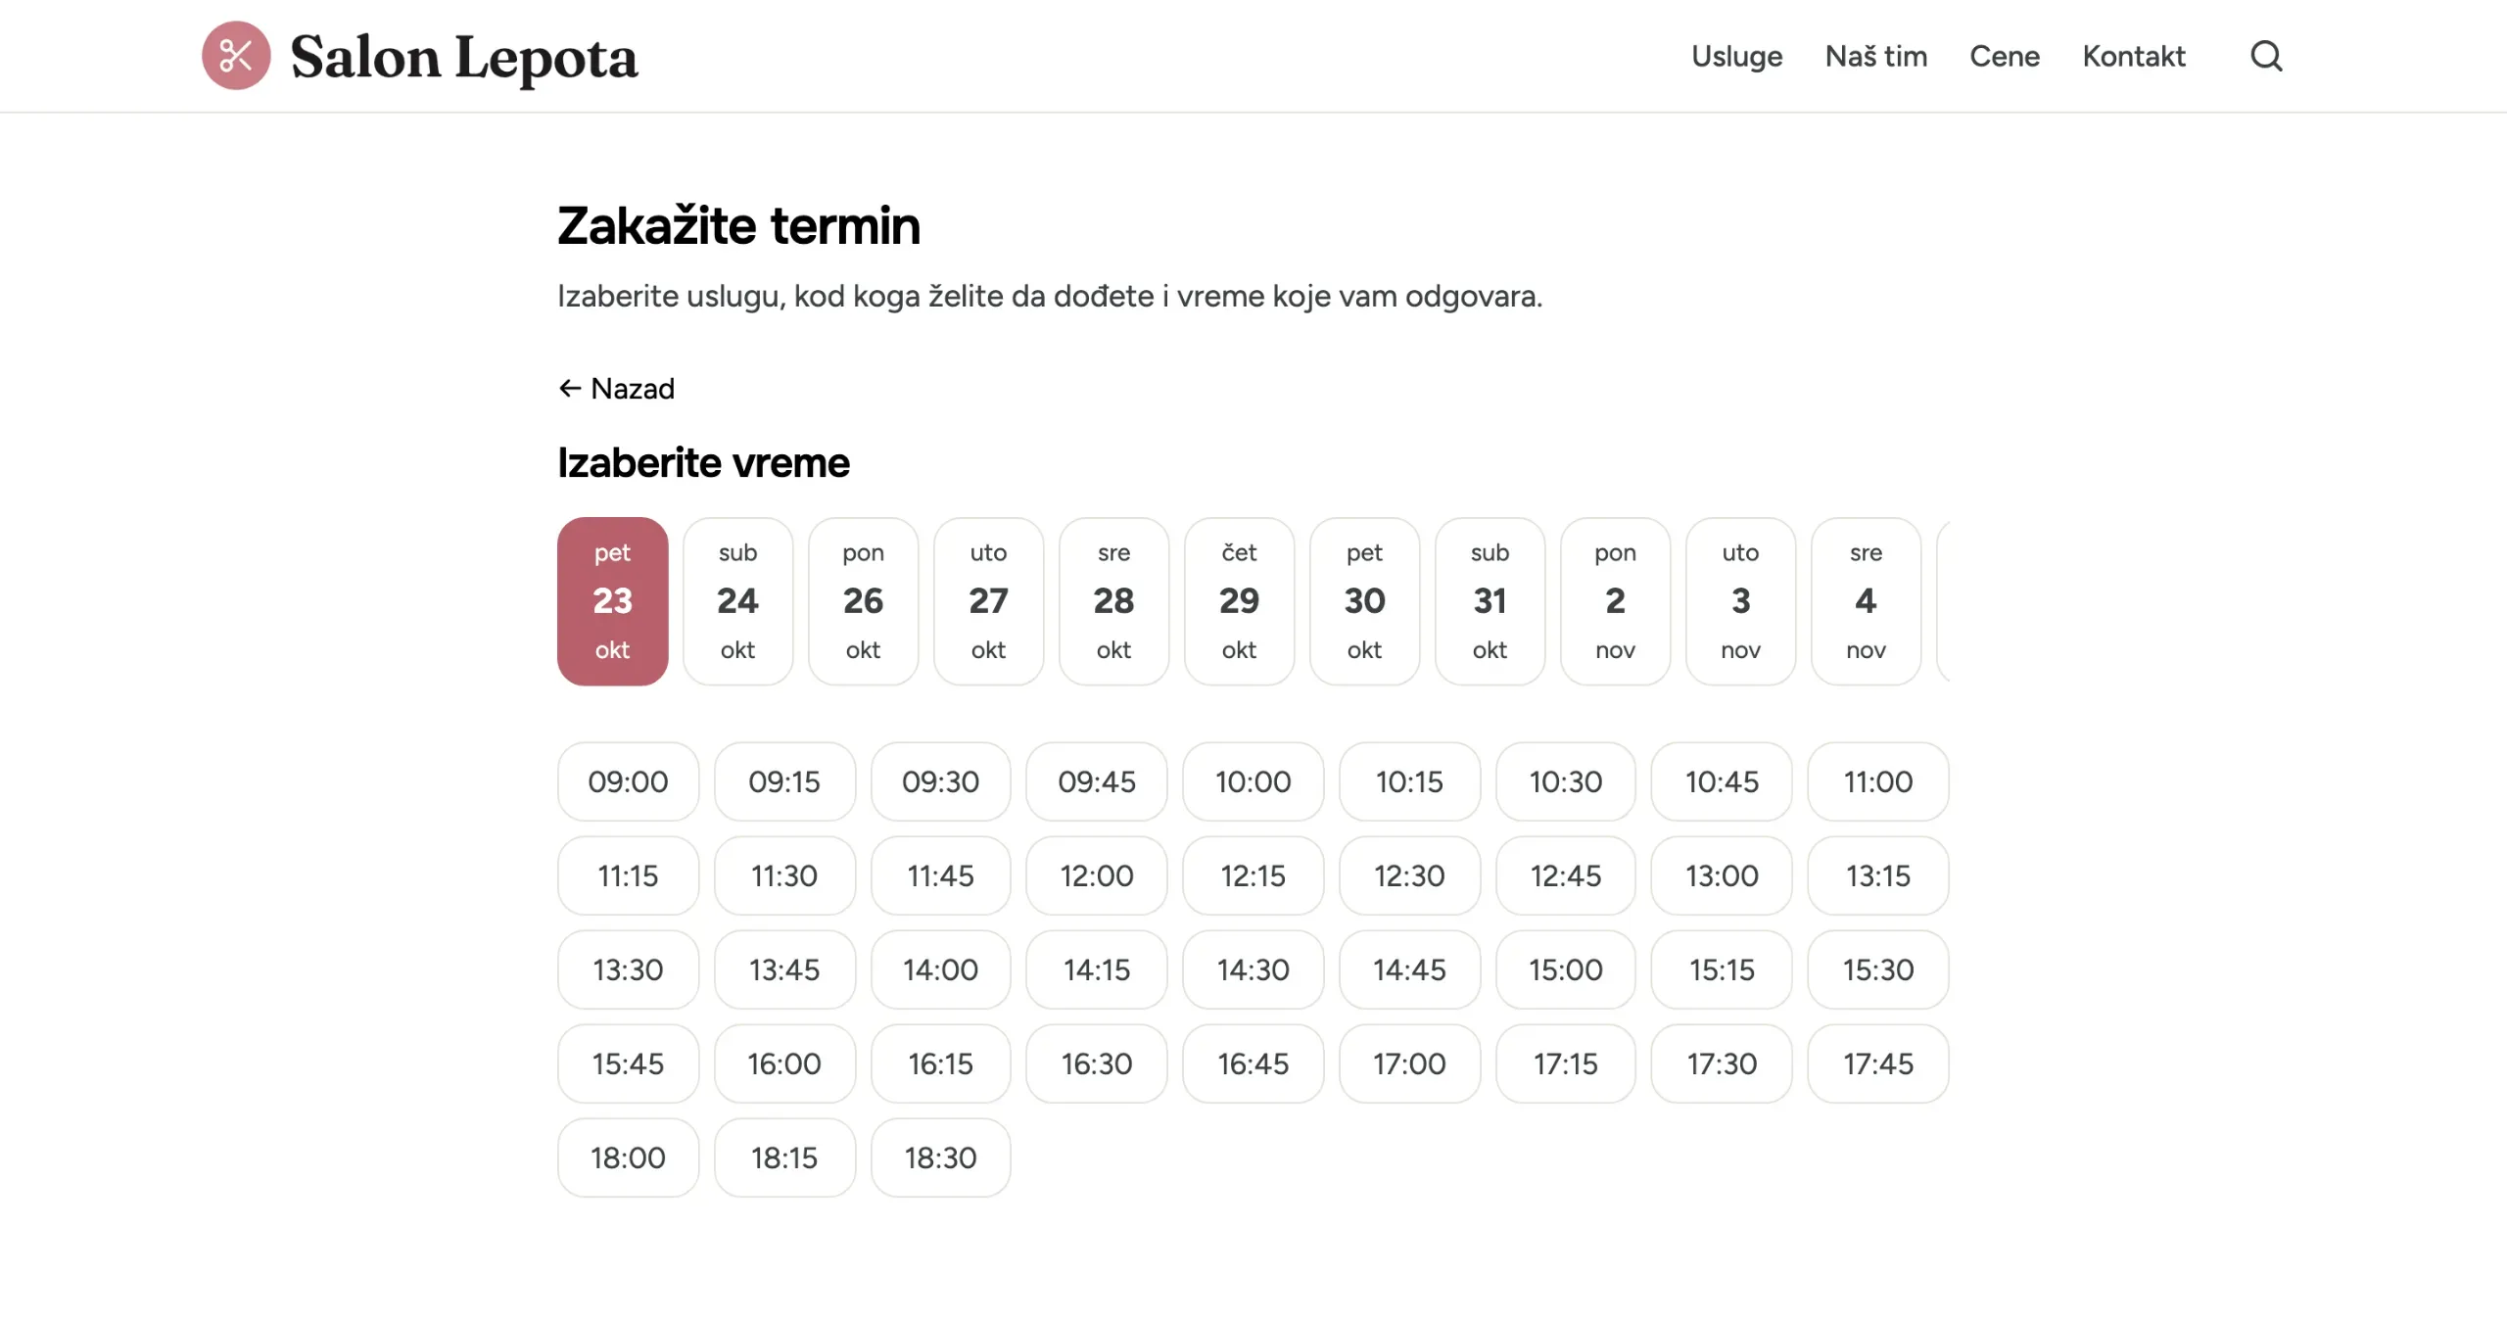Viewport: 2507px width, 1323px height.
Task: Select Saturday 24 okt date
Action: tap(737, 601)
